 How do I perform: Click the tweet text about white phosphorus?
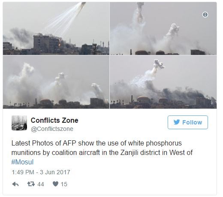(x=102, y=152)
